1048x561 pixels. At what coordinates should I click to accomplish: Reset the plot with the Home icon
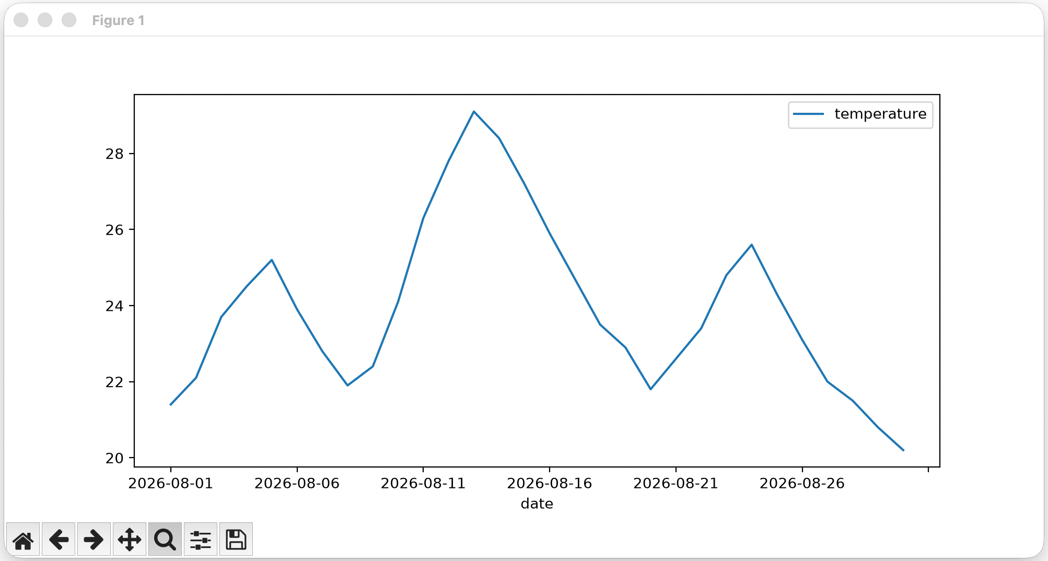click(x=23, y=539)
